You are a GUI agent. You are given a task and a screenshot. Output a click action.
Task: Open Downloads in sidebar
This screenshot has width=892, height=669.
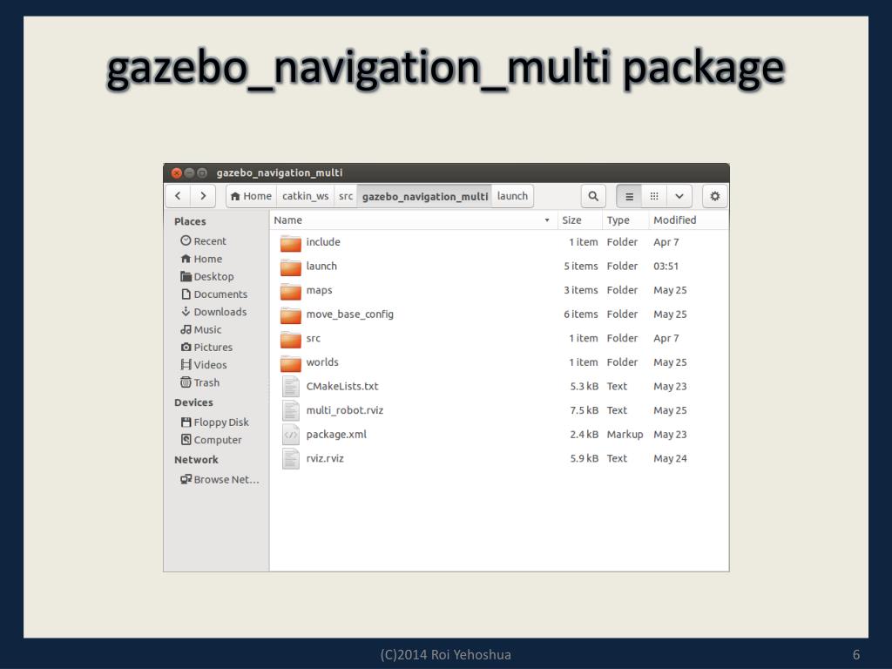[x=213, y=312]
